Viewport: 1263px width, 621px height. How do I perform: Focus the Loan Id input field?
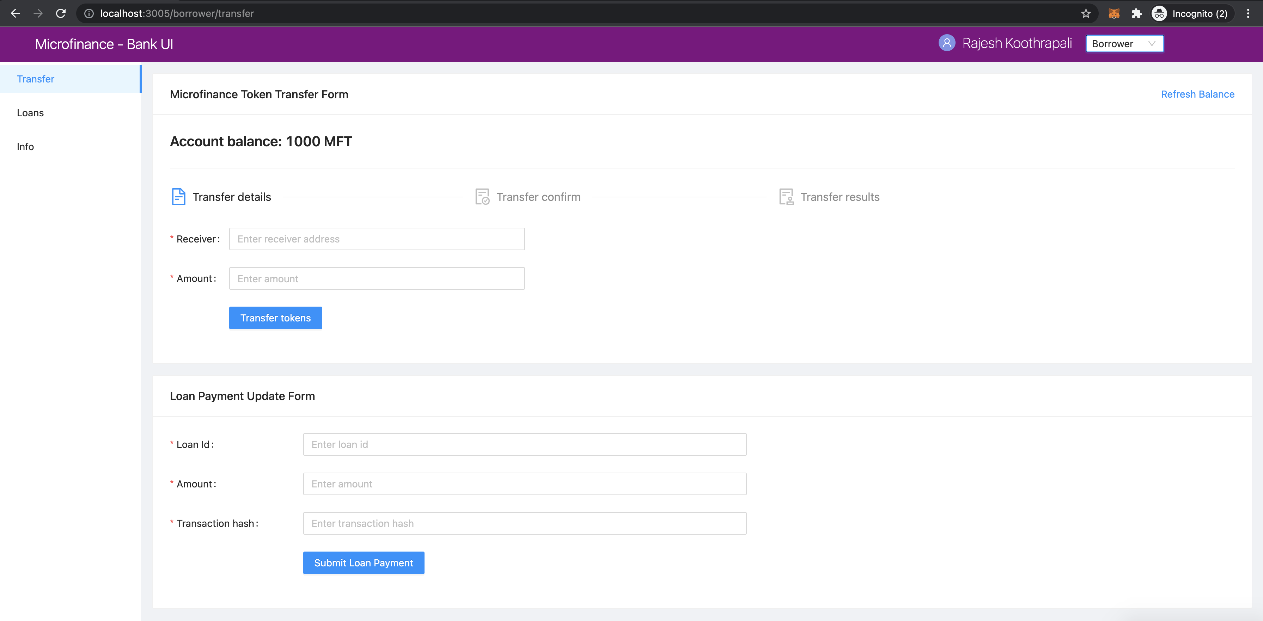coord(525,444)
